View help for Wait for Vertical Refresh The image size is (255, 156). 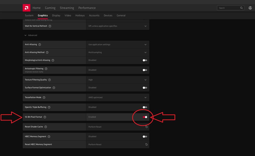pyautogui.click(x=50, y=26)
